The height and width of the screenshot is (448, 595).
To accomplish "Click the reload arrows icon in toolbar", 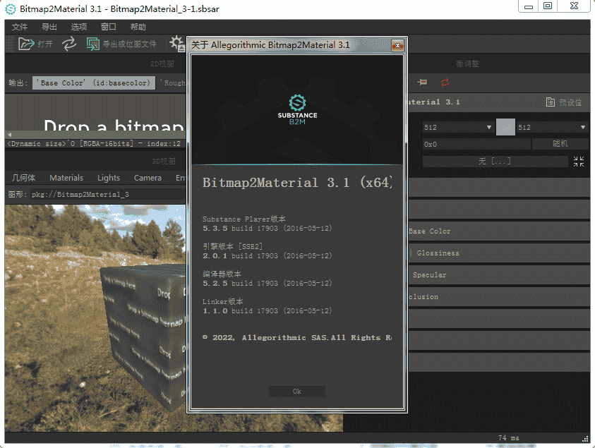I will click(69, 44).
